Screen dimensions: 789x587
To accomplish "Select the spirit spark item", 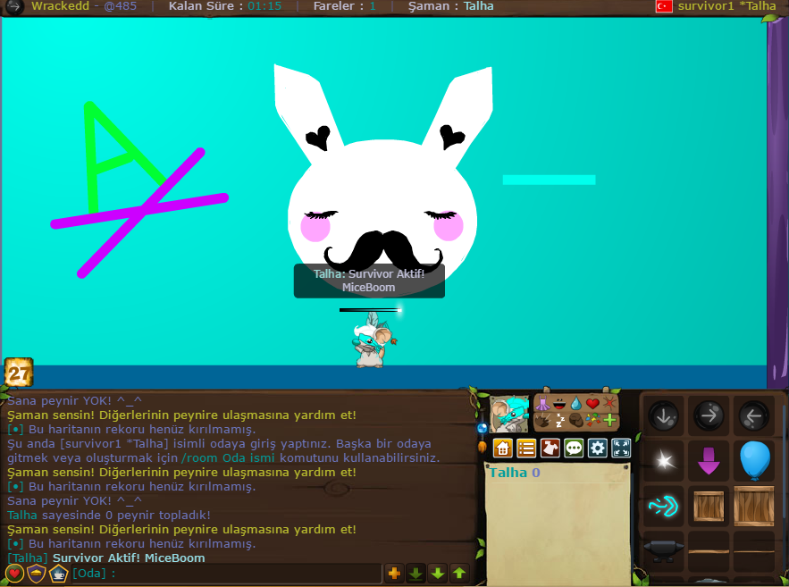I will click(x=663, y=460).
